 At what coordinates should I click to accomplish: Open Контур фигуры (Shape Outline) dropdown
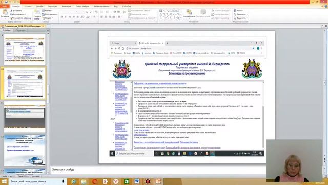click(220, 14)
